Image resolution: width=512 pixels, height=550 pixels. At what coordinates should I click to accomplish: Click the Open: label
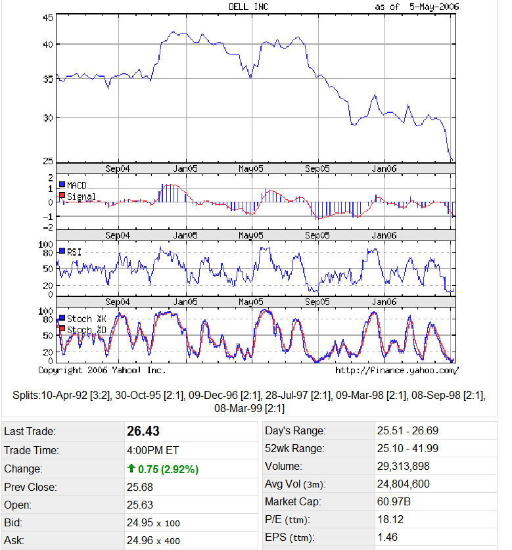tap(18, 505)
